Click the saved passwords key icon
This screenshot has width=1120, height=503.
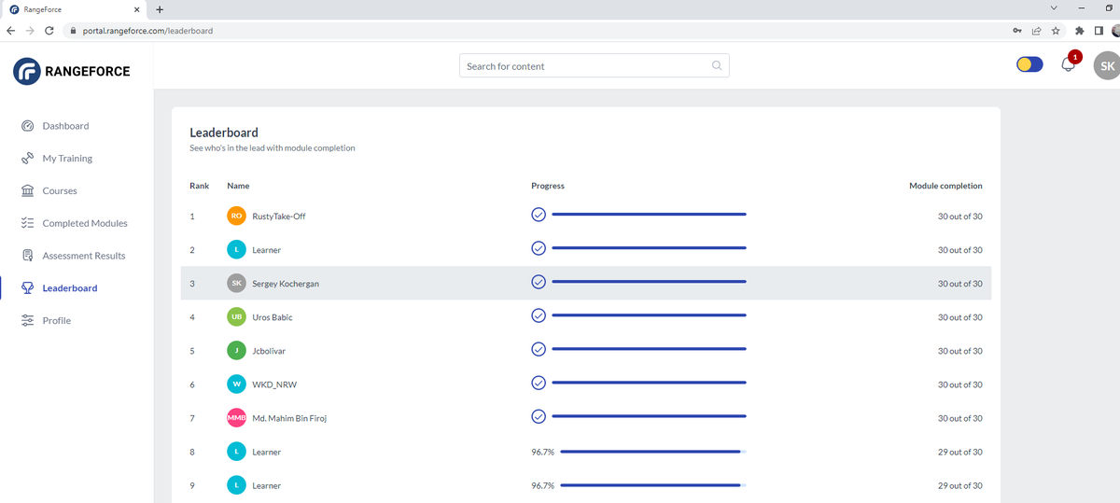[x=1017, y=31]
